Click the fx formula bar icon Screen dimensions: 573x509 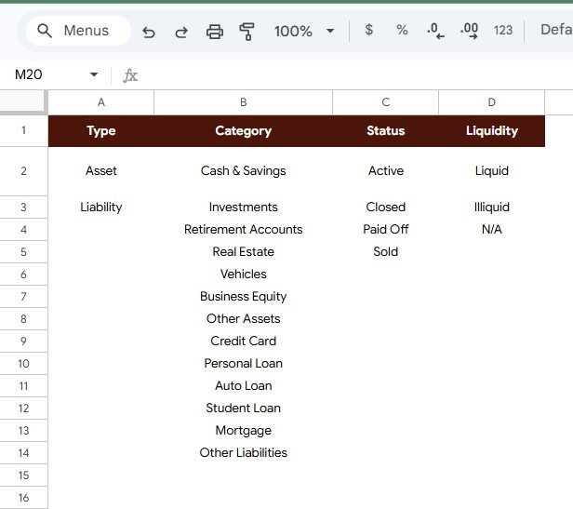coord(130,75)
